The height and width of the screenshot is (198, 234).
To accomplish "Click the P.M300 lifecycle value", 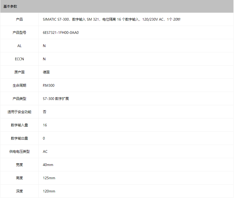I will point(49,85).
